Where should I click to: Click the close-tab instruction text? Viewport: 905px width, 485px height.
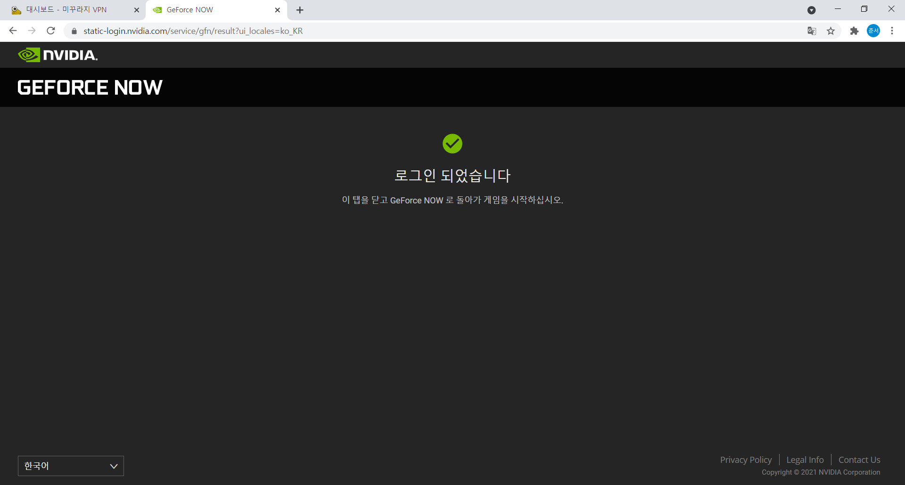pos(452,200)
